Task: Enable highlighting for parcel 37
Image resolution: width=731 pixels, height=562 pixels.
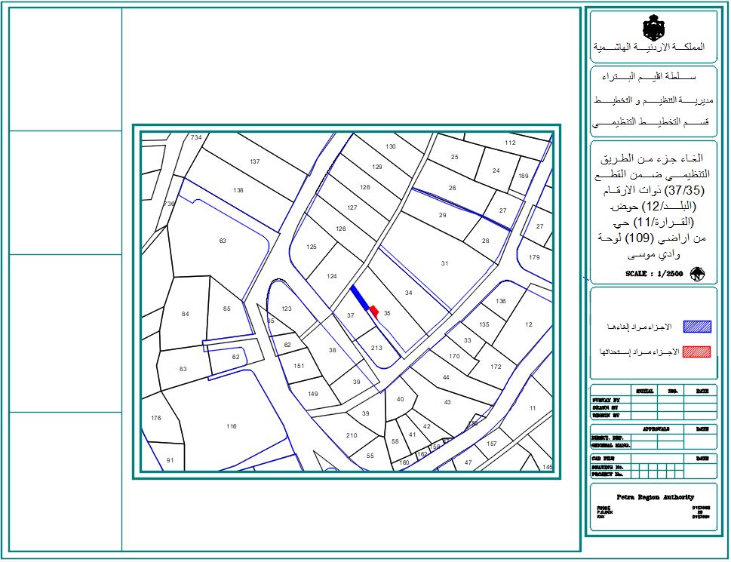Action: 349,315
